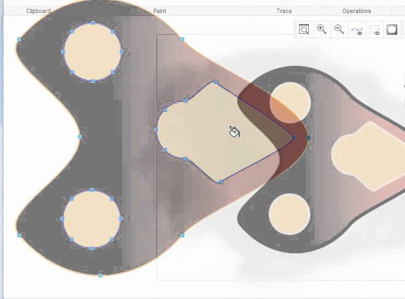405x299 pixels.
Task: Click the zoom in magnifier icon
Action: [321, 29]
